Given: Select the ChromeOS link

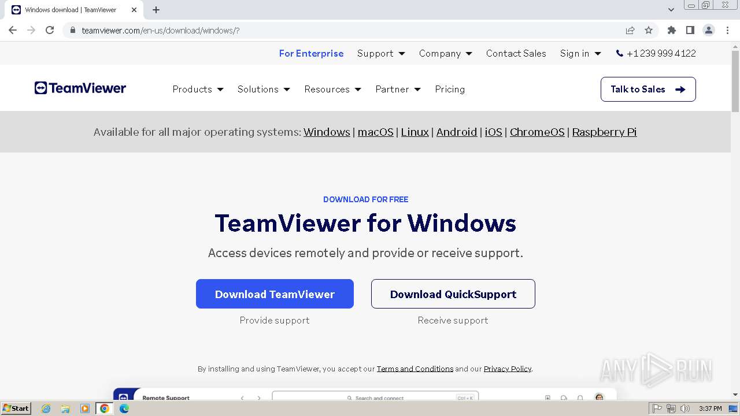Looking at the screenshot, I should coord(537,132).
